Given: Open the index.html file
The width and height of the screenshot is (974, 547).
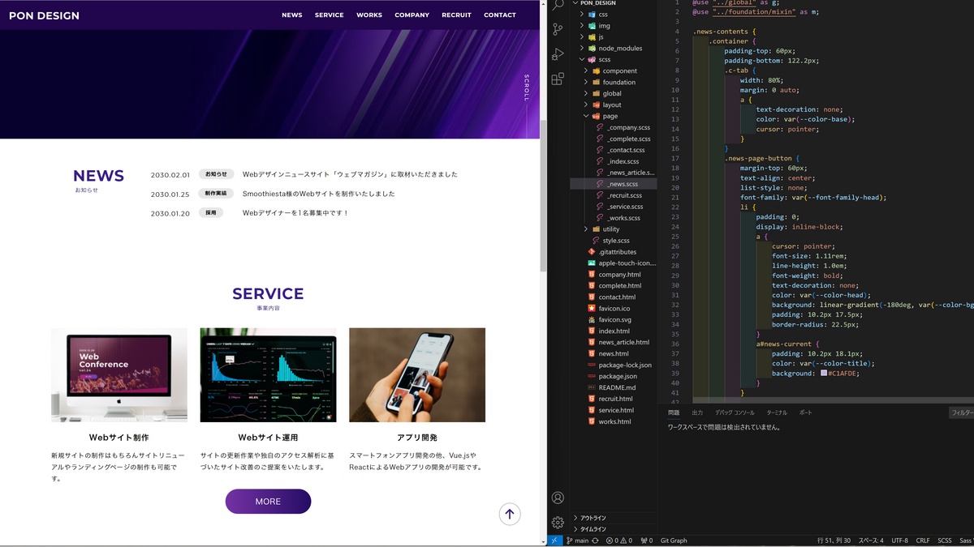Looking at the screenshot, I should [613, 331].
